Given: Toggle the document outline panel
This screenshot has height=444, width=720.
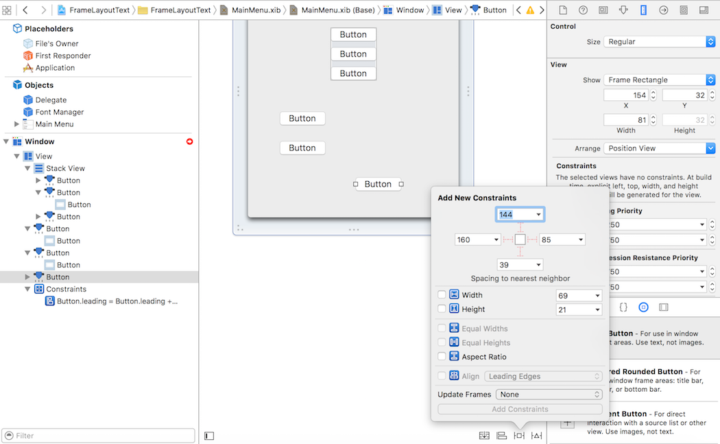Looking at the screenshot, I should click(209, 436).
